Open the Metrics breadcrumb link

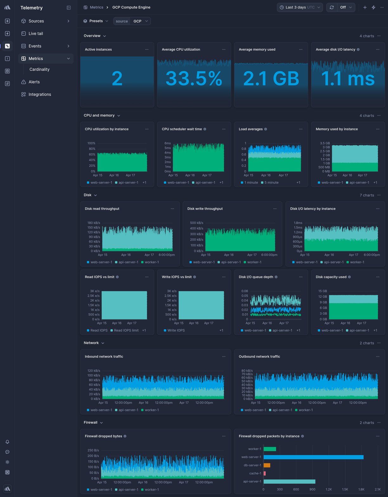pos(96,7)
